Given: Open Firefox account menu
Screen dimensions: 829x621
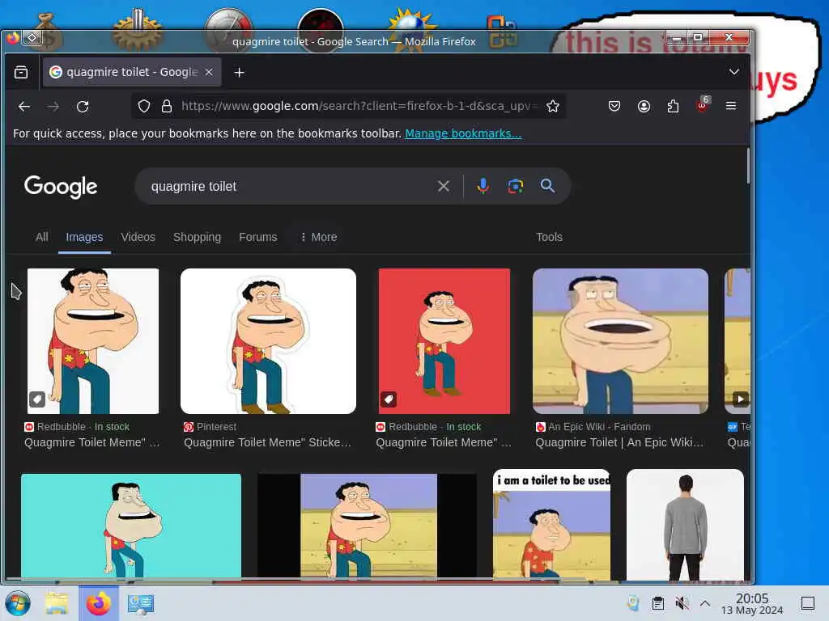Looking at the screenshot, I should [644, 106].
